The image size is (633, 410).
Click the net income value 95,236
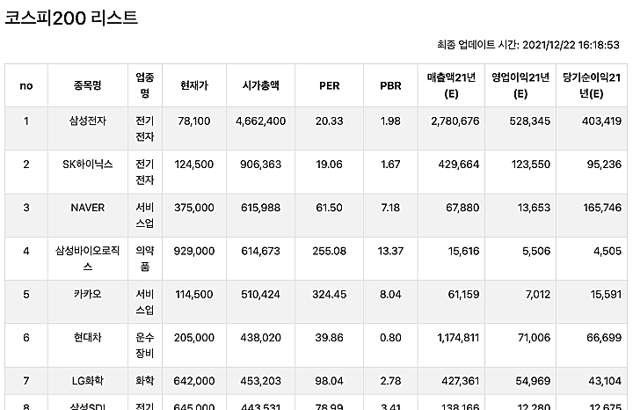click(x=604, y=164)
